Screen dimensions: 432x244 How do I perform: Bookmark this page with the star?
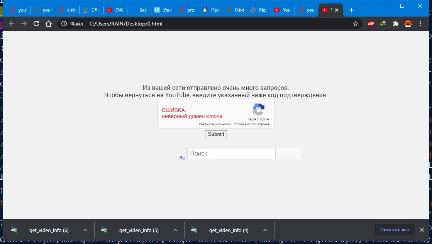pyautogui.click(x=356, y=24)
